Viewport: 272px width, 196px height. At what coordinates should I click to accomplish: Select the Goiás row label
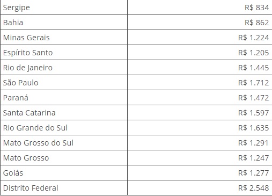tap(13, 173)
